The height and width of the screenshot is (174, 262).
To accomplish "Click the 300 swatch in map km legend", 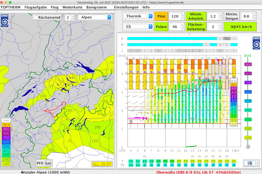I will pos(6,155).
